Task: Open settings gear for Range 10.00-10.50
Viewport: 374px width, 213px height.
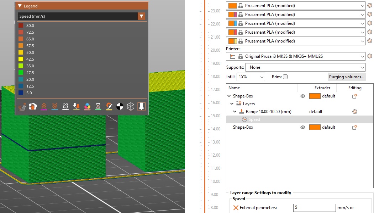Action: point(354,111)
